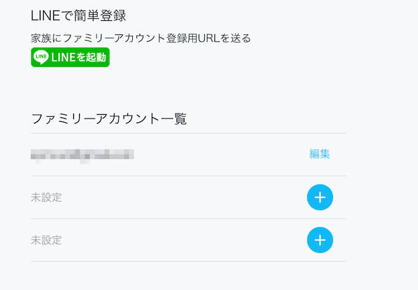Add account with first plus icon
Screen dimensions: 418x290
(320, 197)
